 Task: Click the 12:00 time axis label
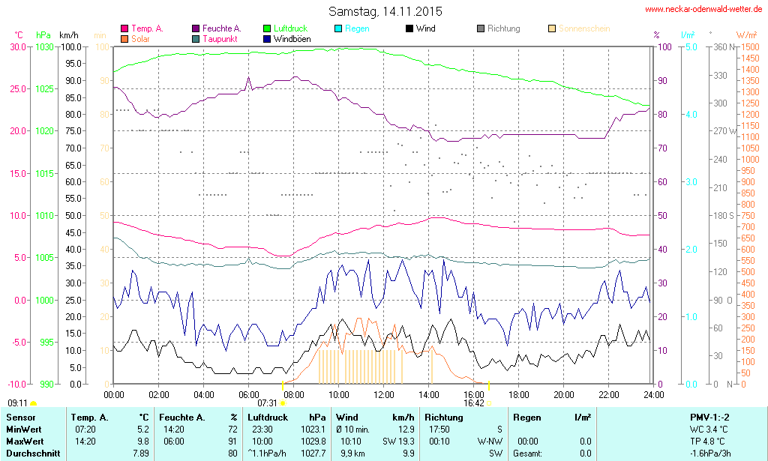pyautogui.click(x=383, y=394)
